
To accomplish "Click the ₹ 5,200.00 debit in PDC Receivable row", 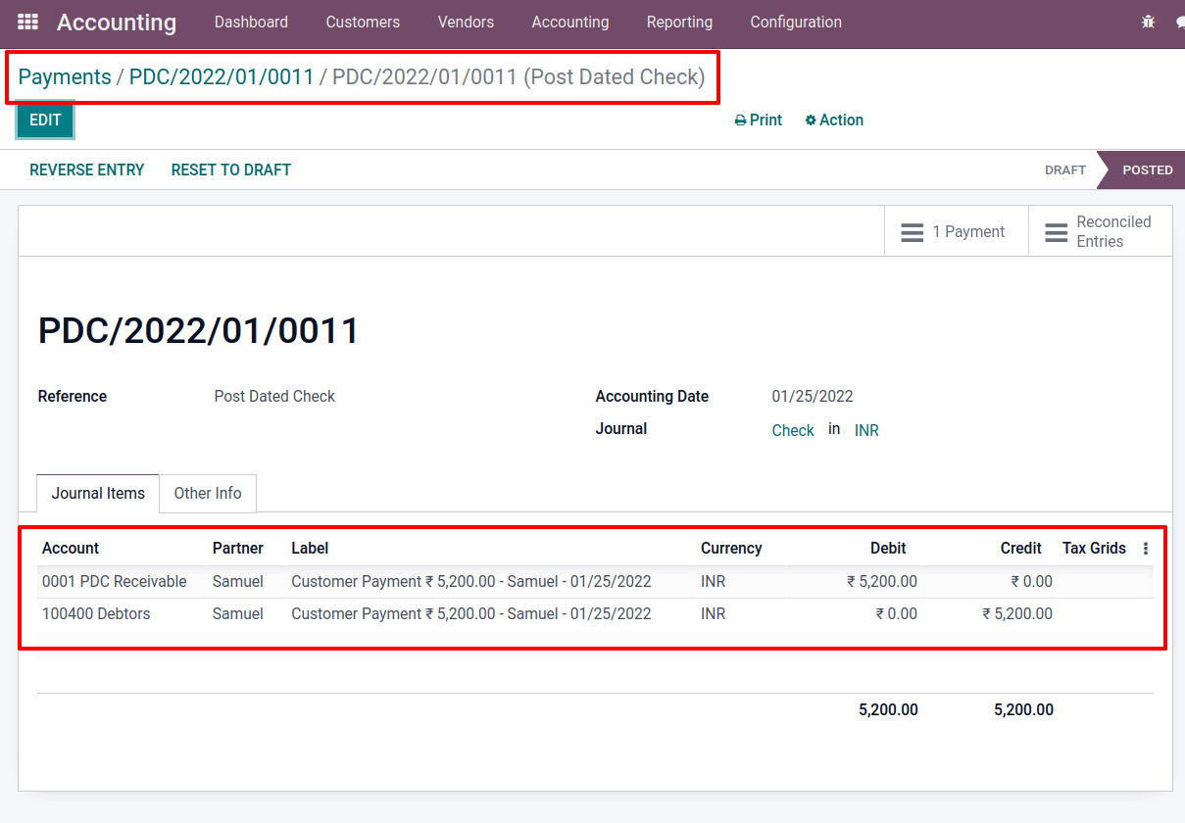I will (x=882, y=582).
